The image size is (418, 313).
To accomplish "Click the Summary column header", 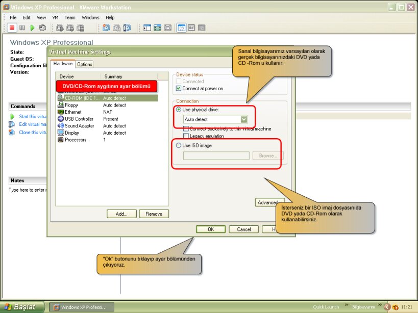I will pos(129,76).
